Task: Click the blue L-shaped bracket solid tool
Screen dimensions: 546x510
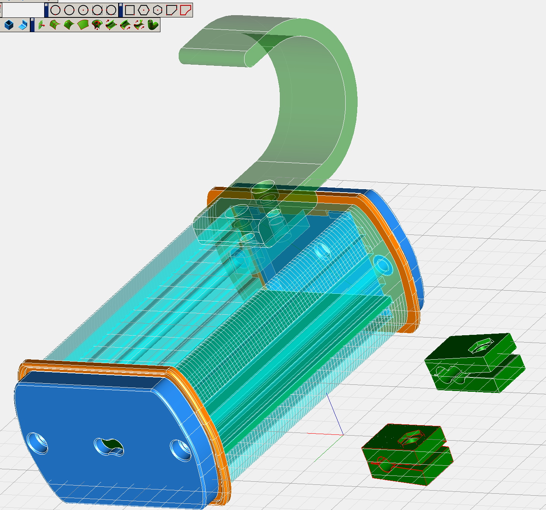Action: coord(22,25)
